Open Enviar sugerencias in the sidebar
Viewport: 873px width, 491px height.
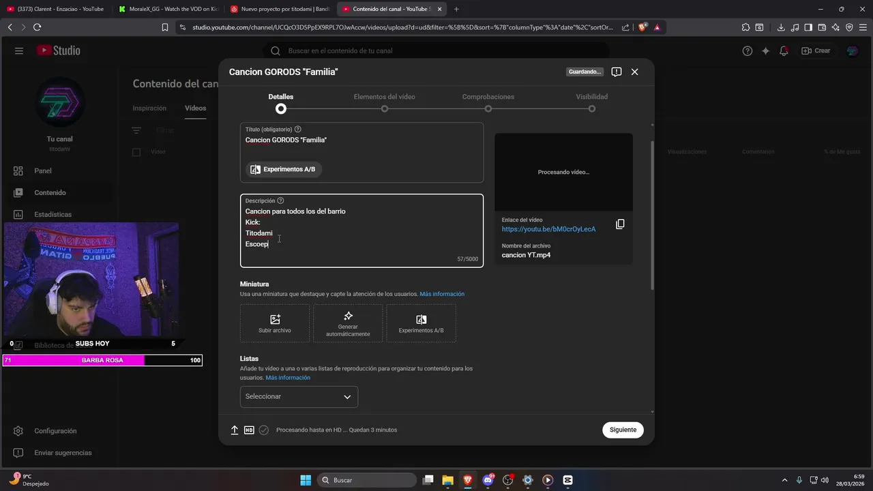(x=59, y=453)
